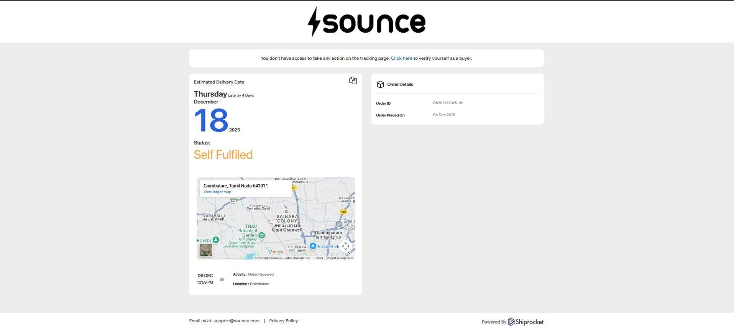Click the Order ID value DS2539/2025-26
This screenshot has height=330, width=734.
coord(448,103)
